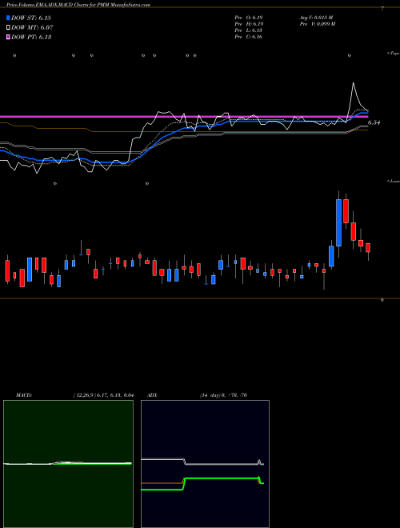Click the white price line peak
Screen dimensions: 400x528
tap(353, 83)
